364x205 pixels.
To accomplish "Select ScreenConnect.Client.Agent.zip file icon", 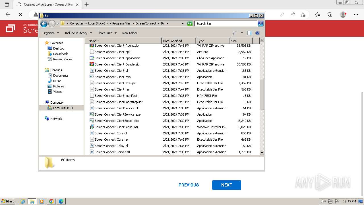I will tap(92, 46).
